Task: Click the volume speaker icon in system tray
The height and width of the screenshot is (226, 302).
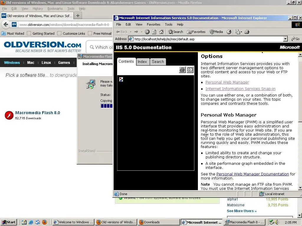Action: [277, 222]
